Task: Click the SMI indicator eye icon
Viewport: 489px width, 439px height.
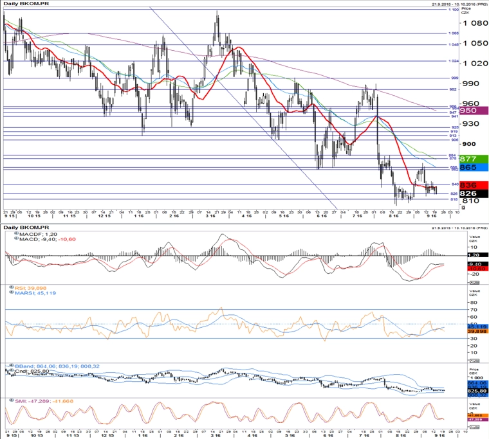Action: click(12, 400)
